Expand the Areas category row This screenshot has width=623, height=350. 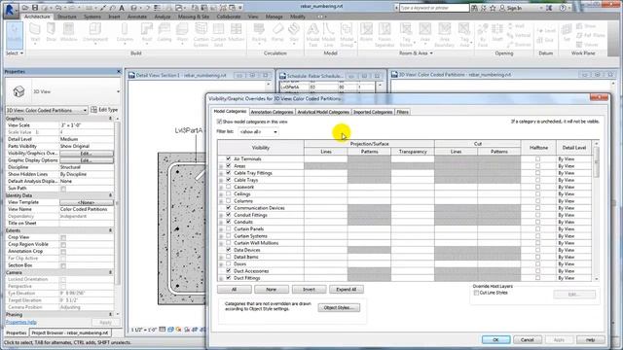point(221,166)
